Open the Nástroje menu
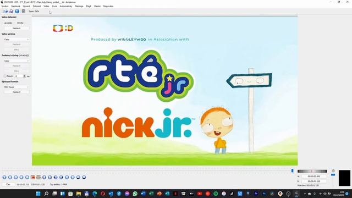Image resolution: width=352 pixels, height=198 pixels. pyautogui.click(x=79, y=6)
